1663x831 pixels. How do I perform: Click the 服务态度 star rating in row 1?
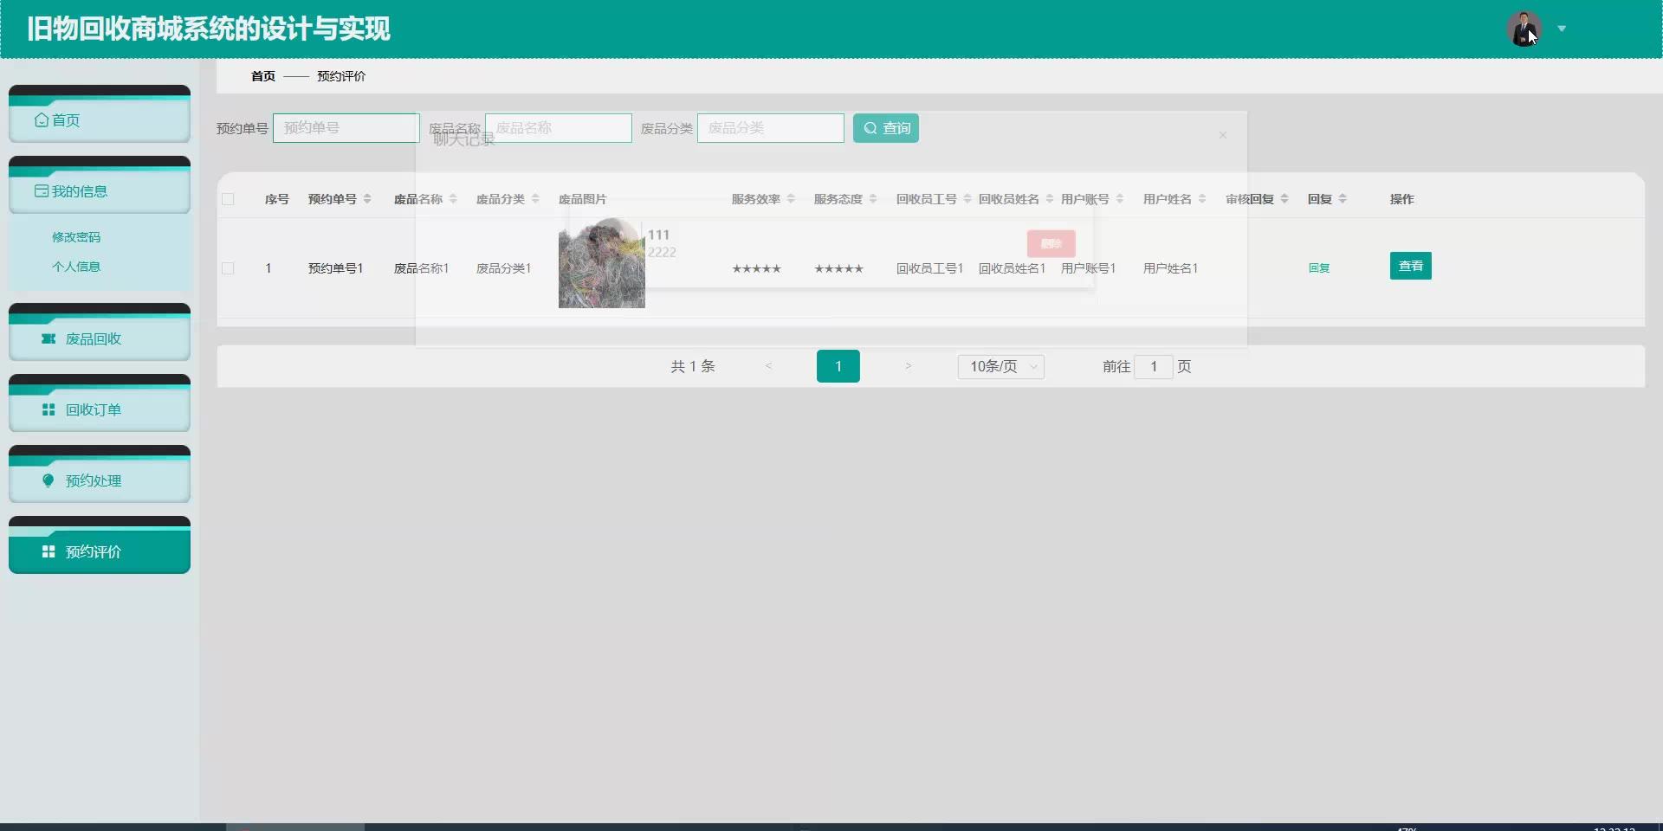pos(839,268)
